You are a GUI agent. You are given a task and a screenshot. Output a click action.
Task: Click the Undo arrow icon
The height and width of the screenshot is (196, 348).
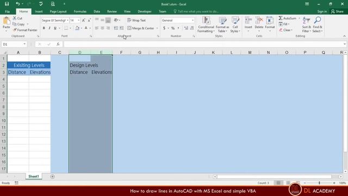pos(18,4)
